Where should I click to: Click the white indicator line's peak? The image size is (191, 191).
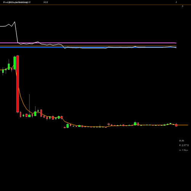tap(15, 22)
